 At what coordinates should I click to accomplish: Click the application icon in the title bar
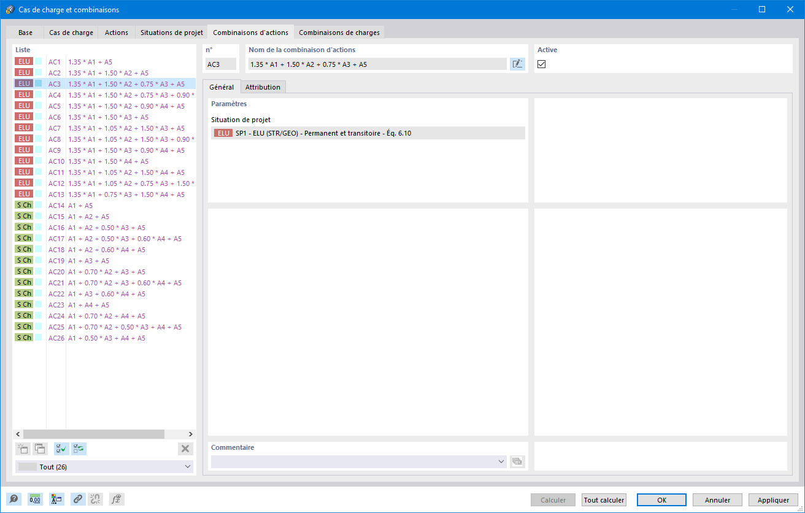click(10, 10)
